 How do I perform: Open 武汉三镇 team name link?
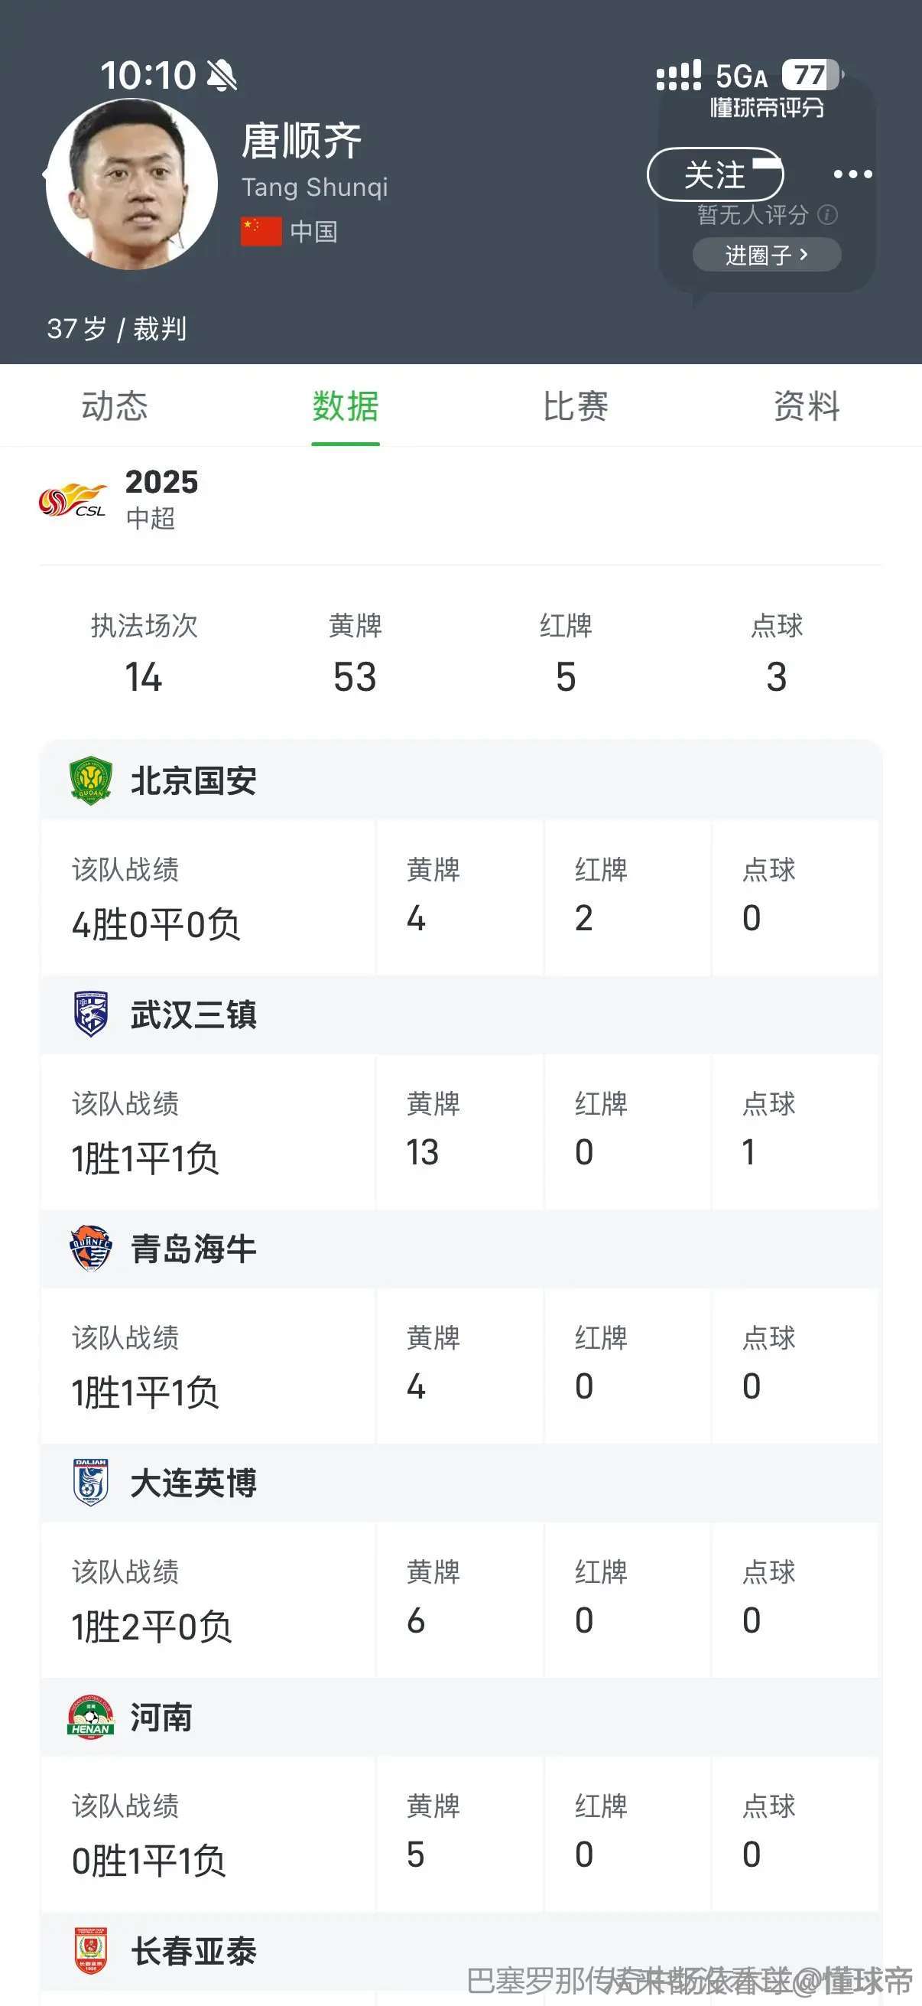pyautogui.click(x=193, y=1014)
